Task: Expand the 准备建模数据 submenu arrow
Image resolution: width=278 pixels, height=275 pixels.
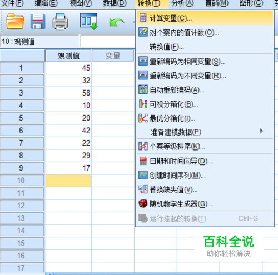Action: click(x=261, y=131)
